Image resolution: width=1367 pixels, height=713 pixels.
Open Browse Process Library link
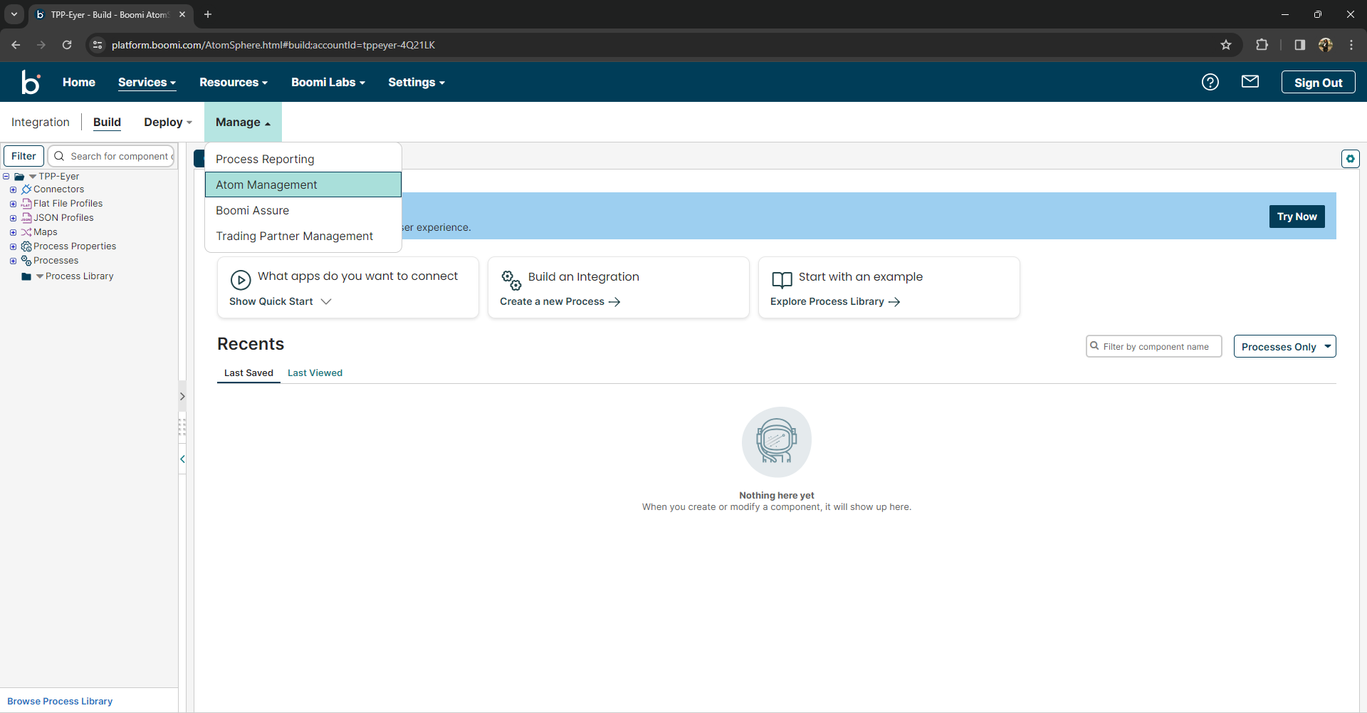(60, 701)
